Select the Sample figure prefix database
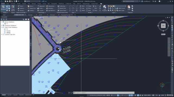 point(8,31)
